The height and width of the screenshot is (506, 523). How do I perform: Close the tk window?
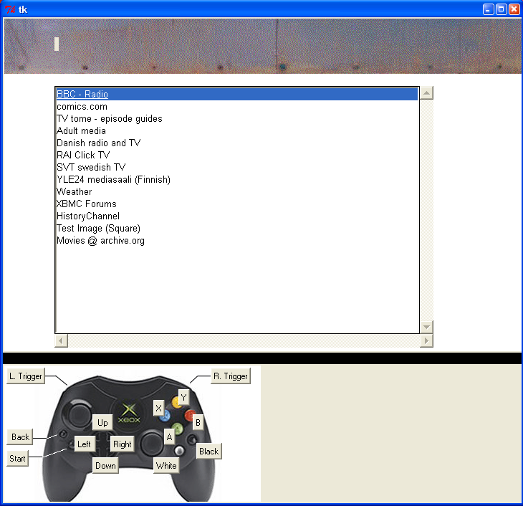pyautogui.click(x=514, y=9)
